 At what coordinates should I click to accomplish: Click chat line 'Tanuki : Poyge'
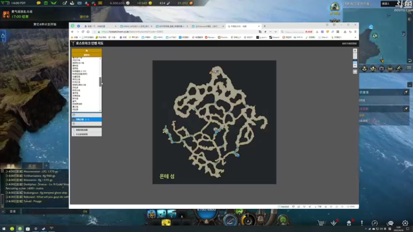pyautogui.click(x=33, y=201)
